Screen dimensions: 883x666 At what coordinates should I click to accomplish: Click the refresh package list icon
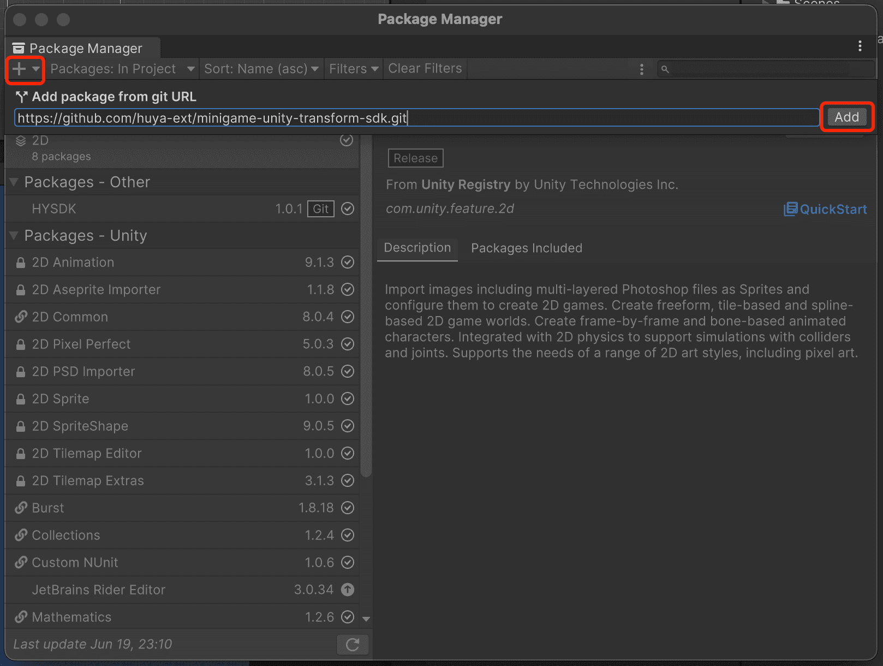[x=352, y=645]
